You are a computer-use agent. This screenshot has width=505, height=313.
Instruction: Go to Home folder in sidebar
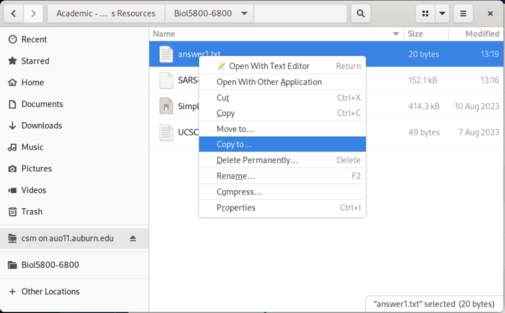[74, 82]
